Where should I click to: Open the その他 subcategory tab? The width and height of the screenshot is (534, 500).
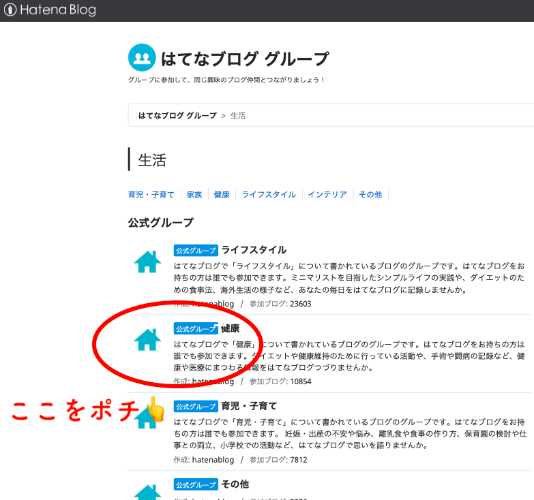[370, 195]
